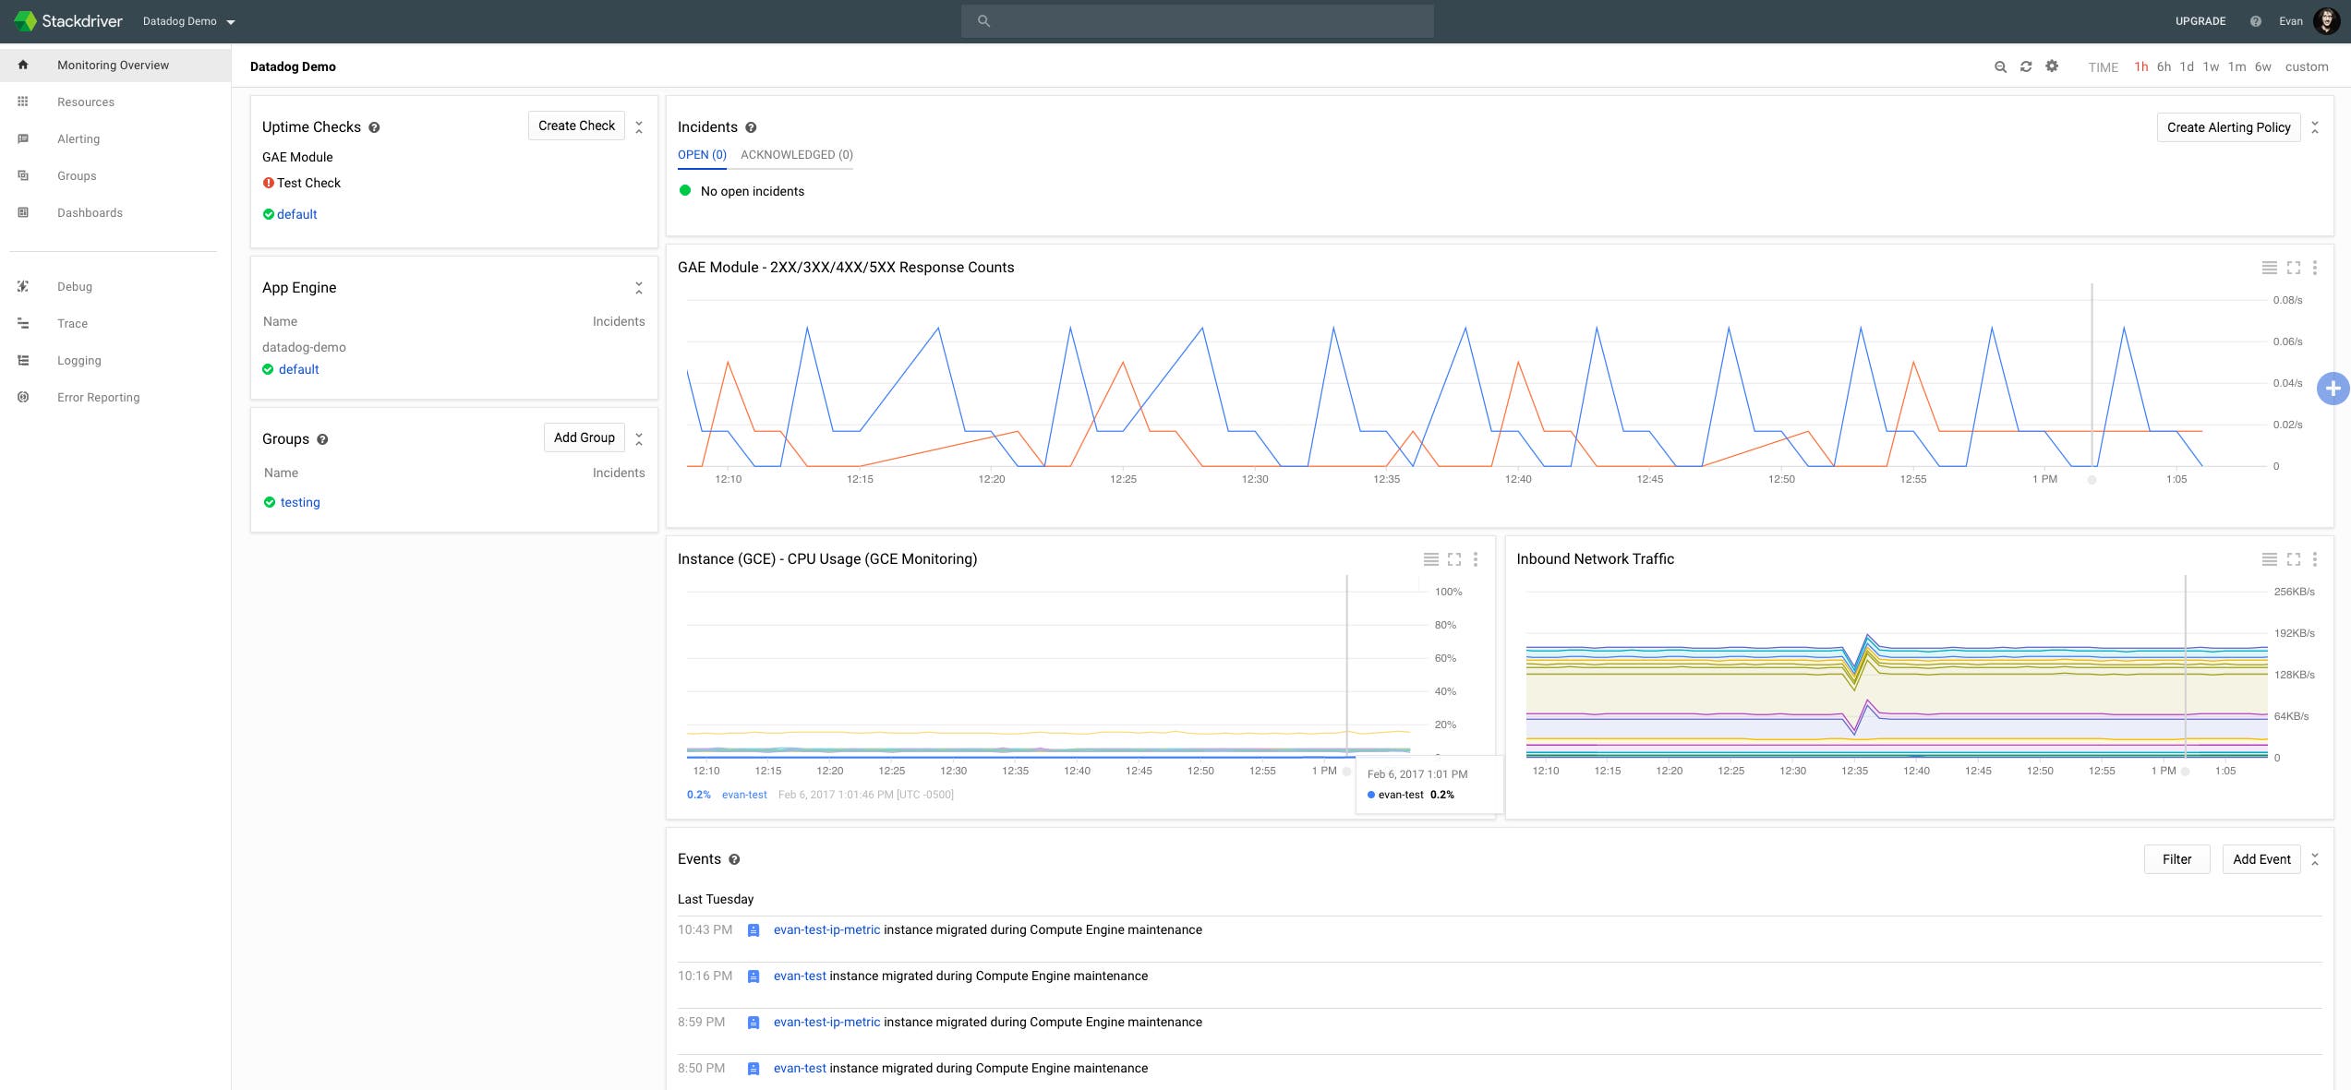Open Error Reporting in the sidebar
The width and height of the screenshot is (2351, 1090).
98,397
